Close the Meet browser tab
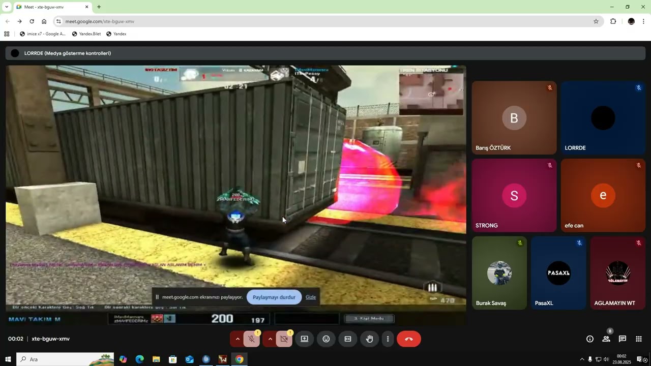 (x=86, y=7)
